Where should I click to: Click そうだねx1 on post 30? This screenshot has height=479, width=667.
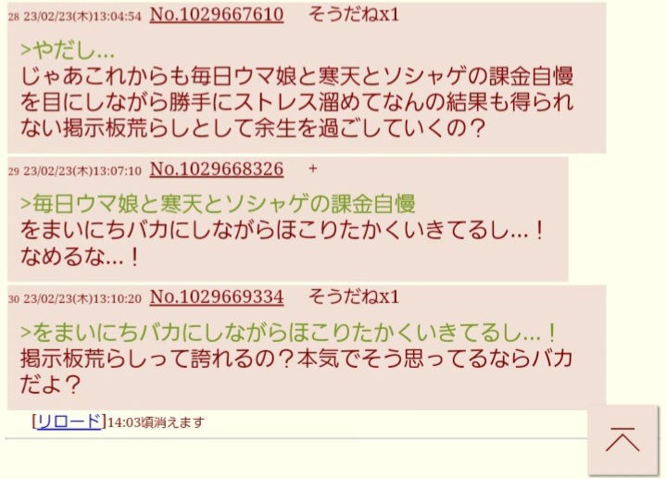click(x=354, y=296)
